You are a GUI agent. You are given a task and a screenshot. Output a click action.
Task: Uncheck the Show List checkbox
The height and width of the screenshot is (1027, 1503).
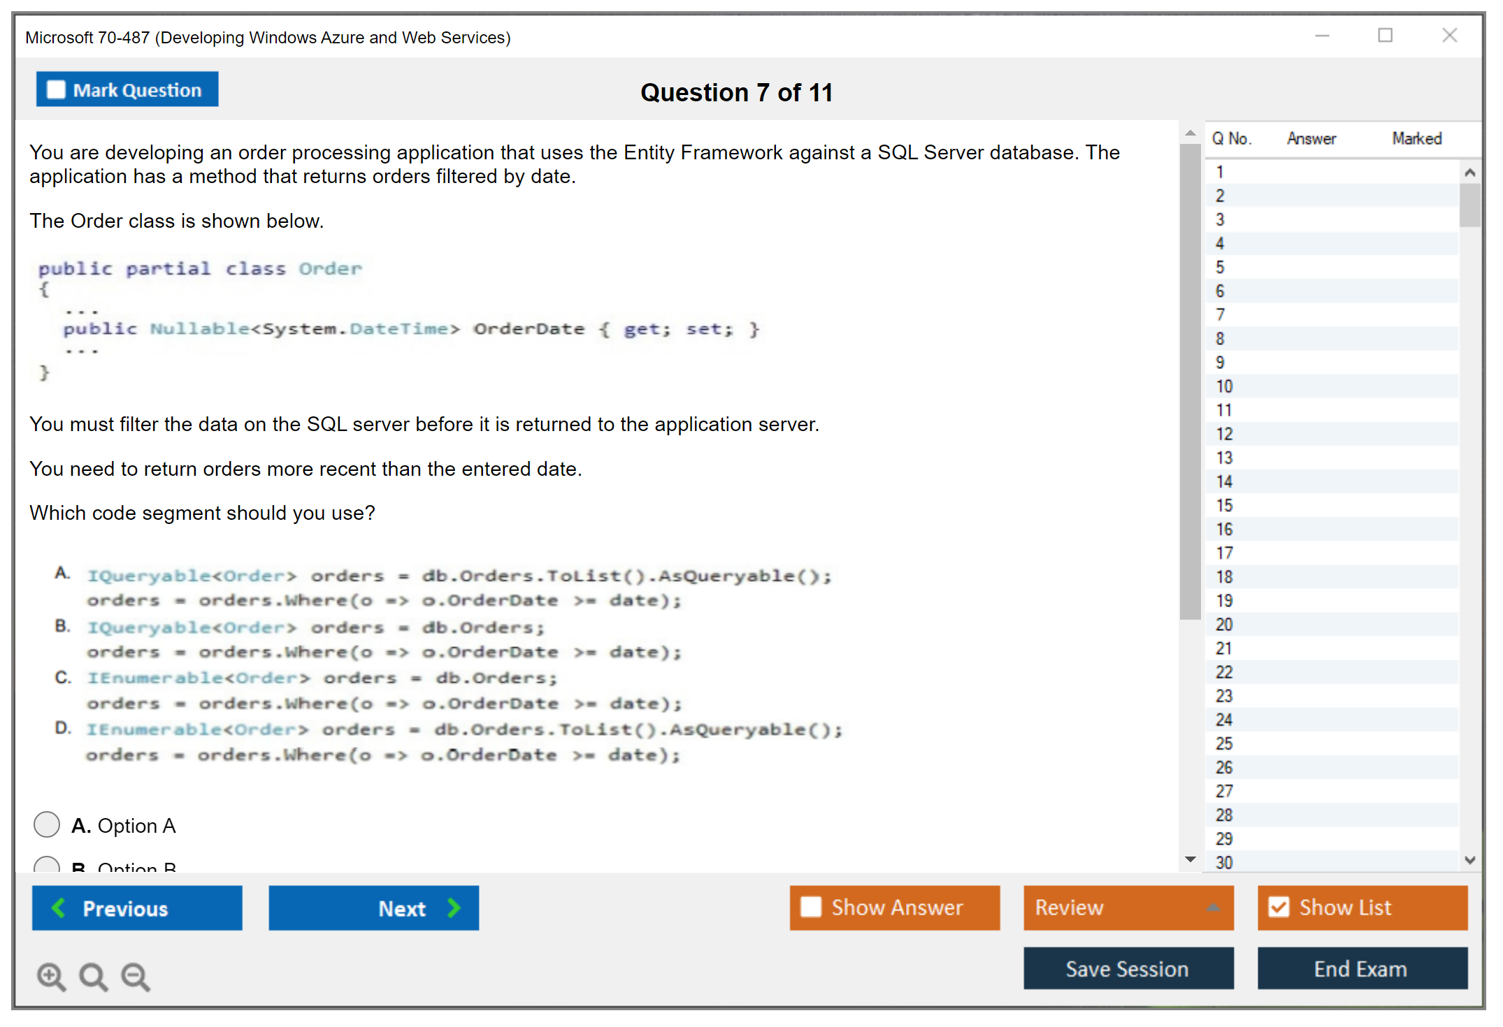tap(1279, 907)
